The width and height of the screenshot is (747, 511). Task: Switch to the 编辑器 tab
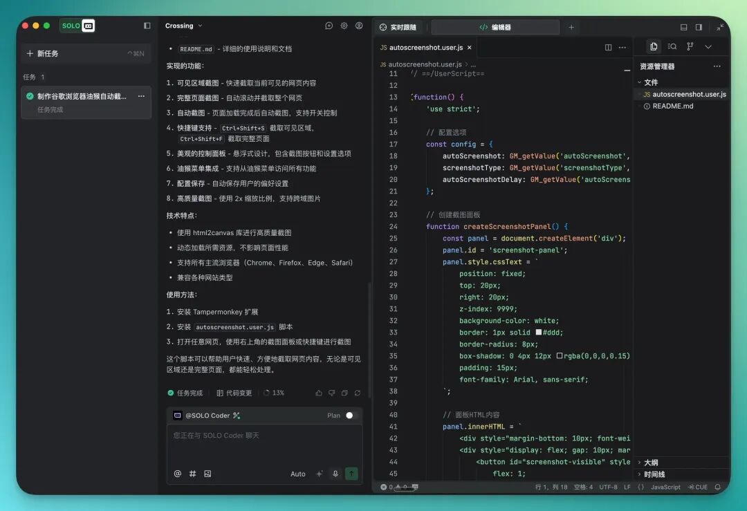(x=495, y=28)
